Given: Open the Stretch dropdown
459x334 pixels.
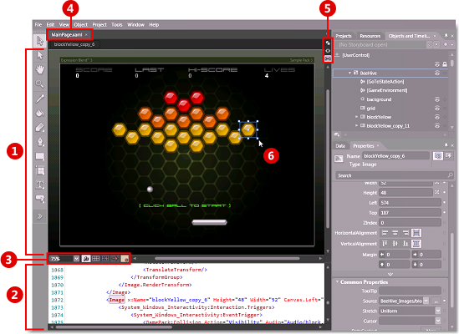Looking at the screenshot, I should click(x=438, y=311).
